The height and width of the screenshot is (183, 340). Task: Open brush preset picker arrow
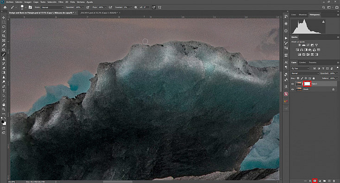[26, 7]
